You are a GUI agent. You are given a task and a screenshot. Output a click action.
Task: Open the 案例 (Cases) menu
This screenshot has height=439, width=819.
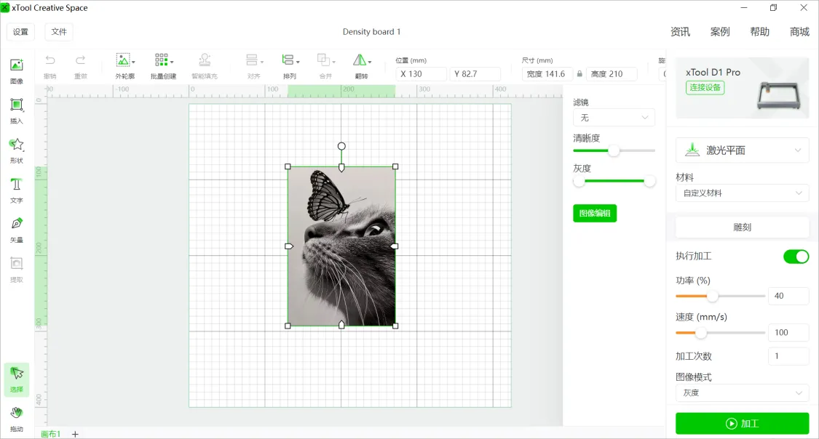coord(720,32)
